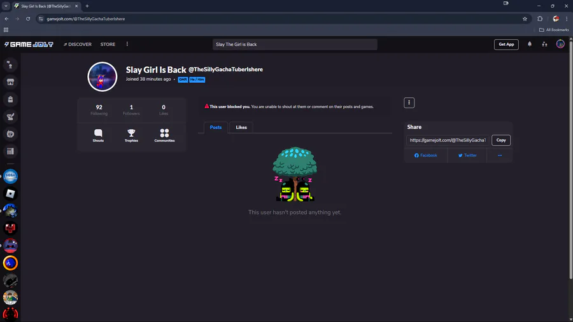
Task: Open the Chrome apps grid shortcut
Action: [6, 30]
